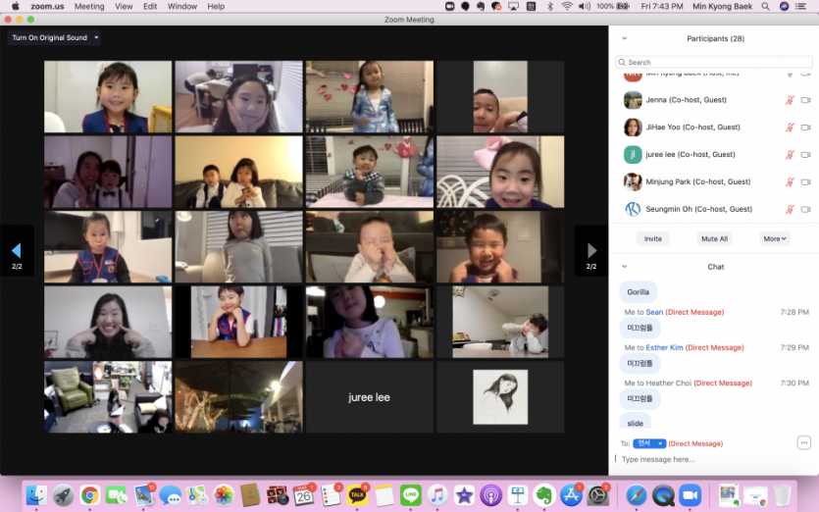This screenshot has height=512, width=819.
Task: Click muted microphone icon for JiHae Yoo
Action: [790, 127]
